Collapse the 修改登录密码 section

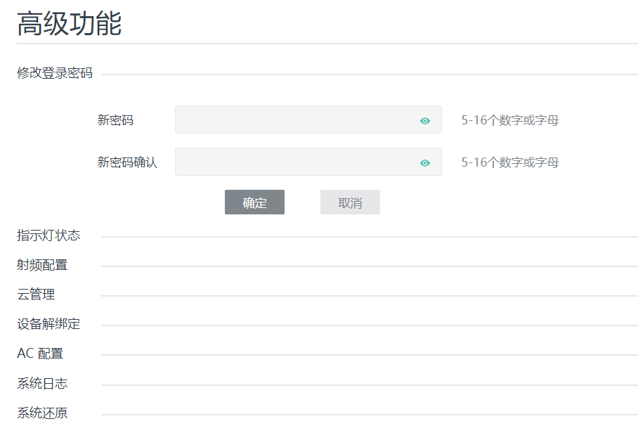[55, 73]
